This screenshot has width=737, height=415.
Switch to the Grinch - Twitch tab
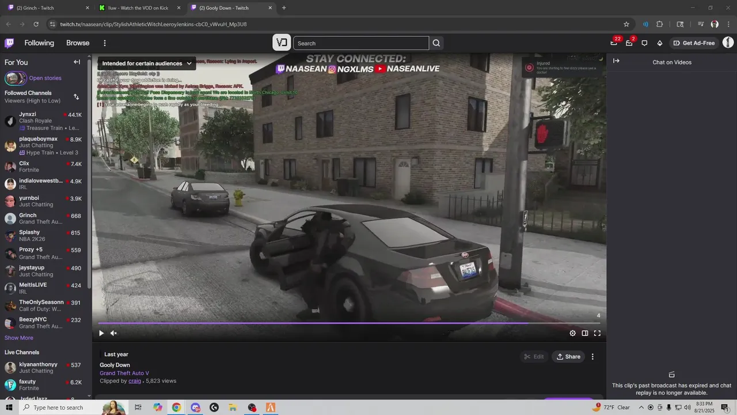(48, 8)
